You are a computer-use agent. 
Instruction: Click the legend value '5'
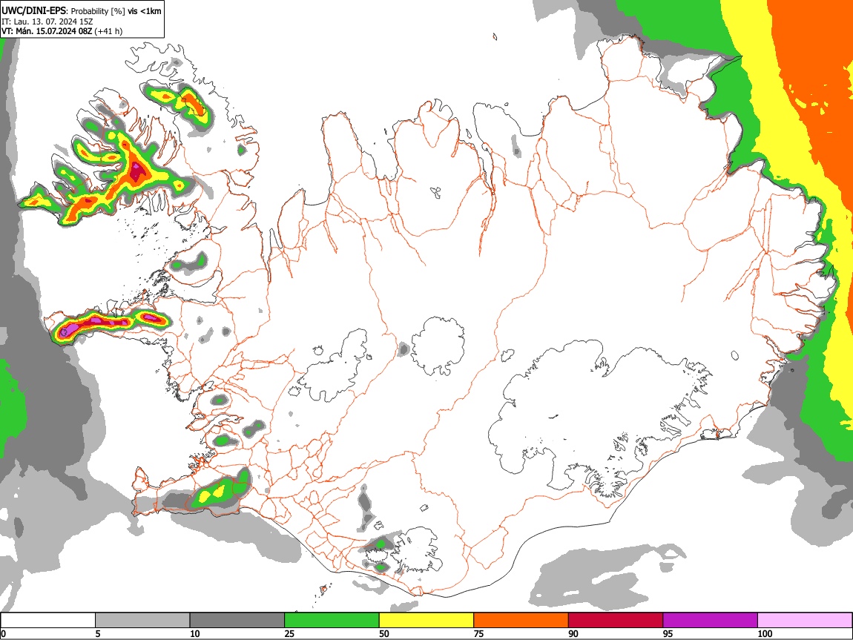(x=98, y=633)
